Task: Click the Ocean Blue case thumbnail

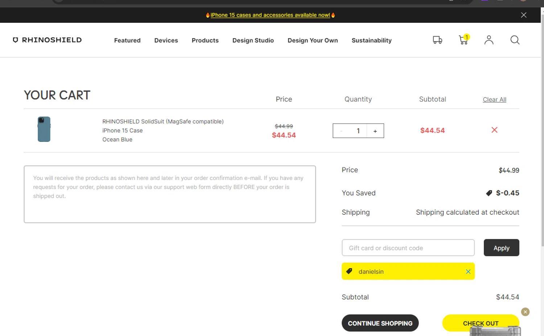Action: pos(44,129)
